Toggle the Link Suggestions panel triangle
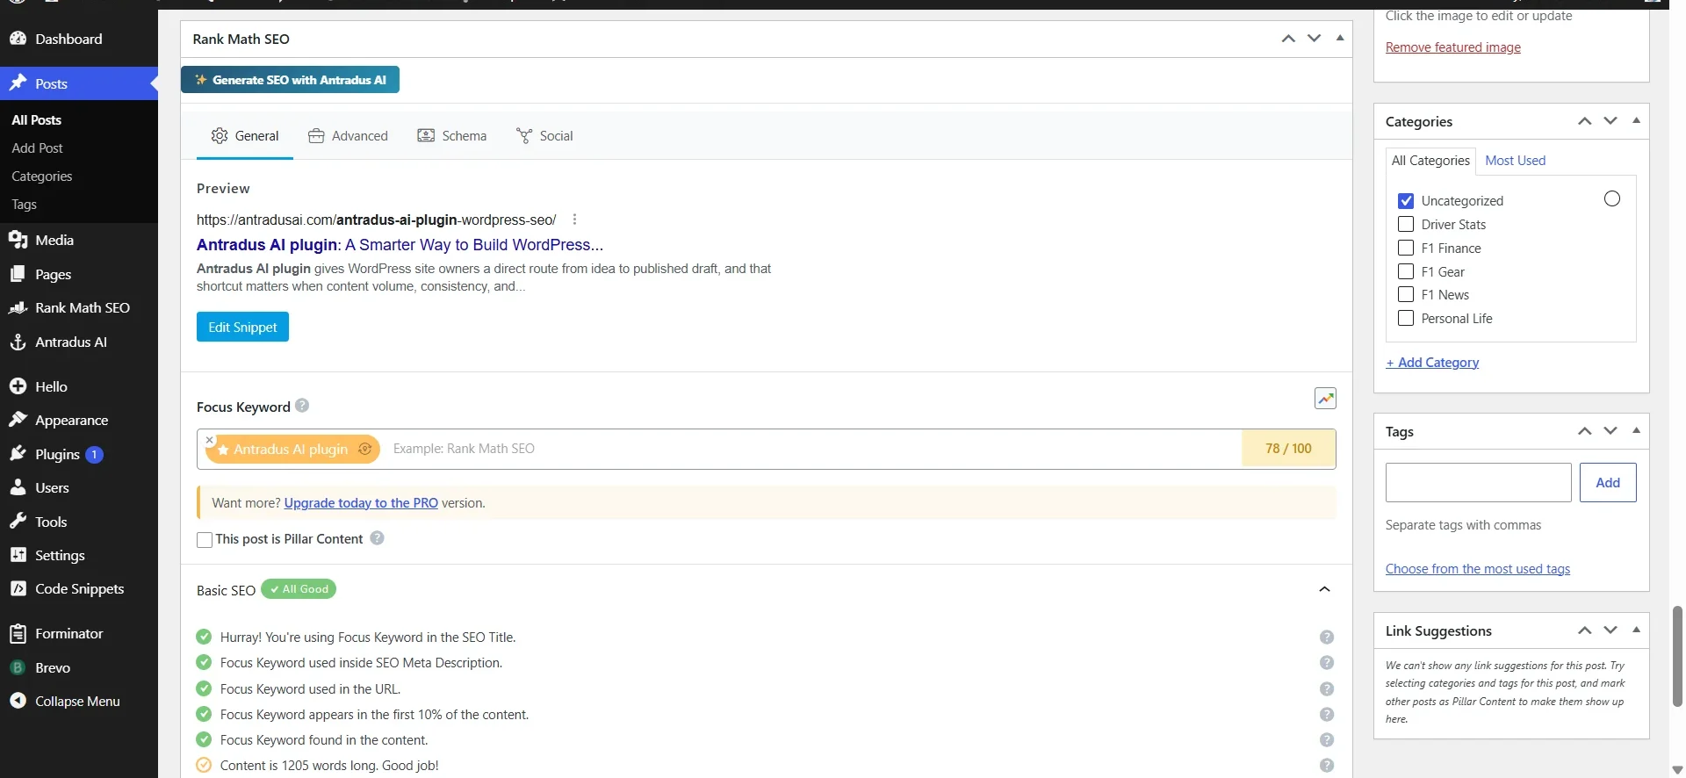1686x778 pixels. coord(1637,630)
